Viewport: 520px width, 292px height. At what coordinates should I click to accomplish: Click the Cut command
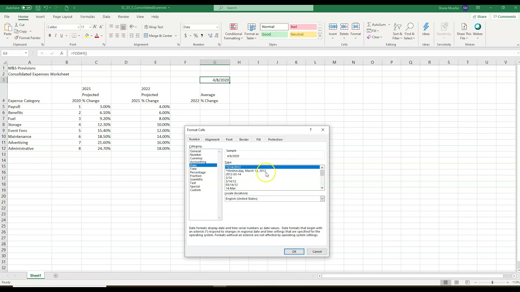[19, 25]
